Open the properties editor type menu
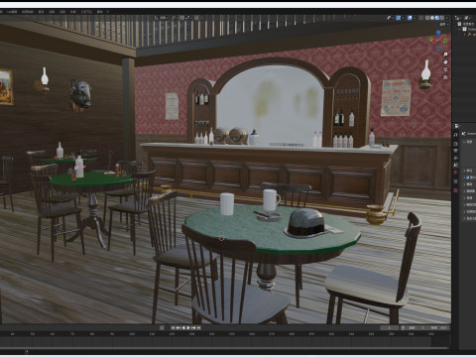This screenshot has width=476, height=357. tap(457, 126)
